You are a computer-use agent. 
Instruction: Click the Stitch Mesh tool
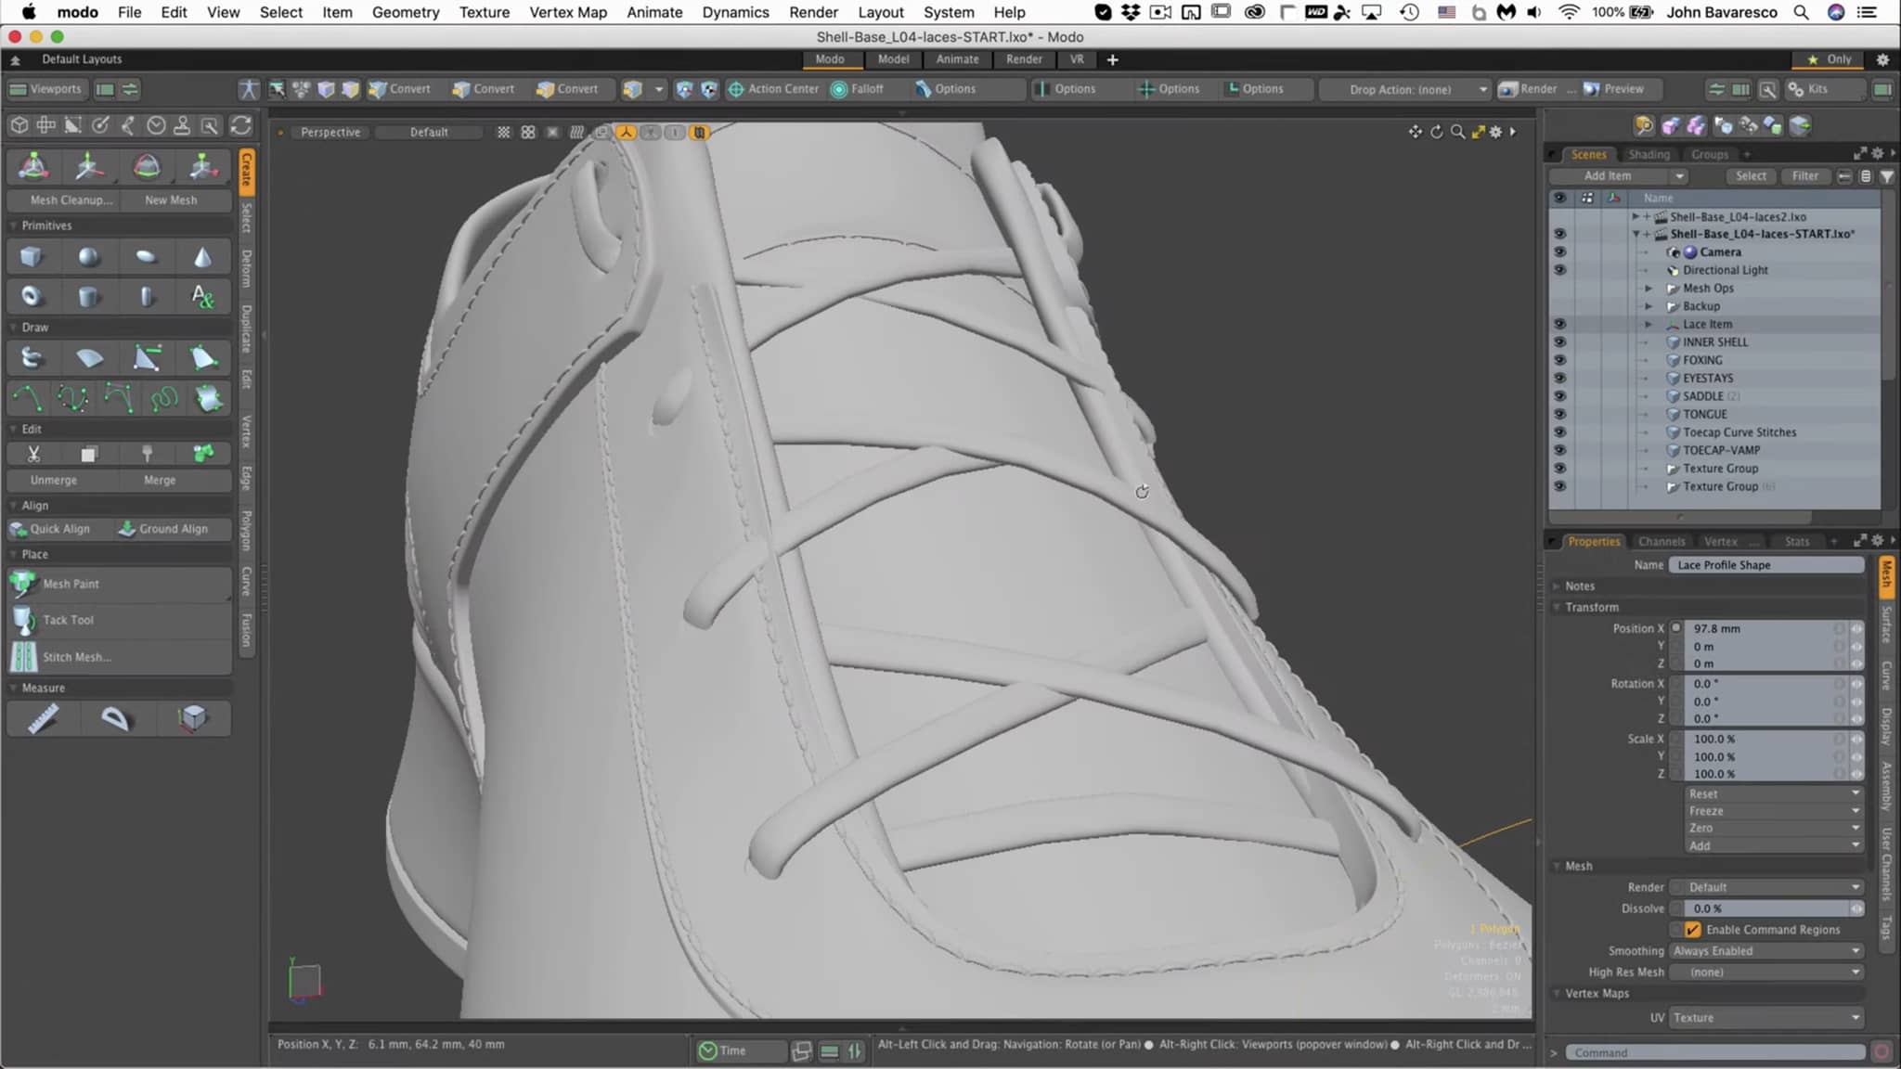pyautogui.click(x=76, y=657)
